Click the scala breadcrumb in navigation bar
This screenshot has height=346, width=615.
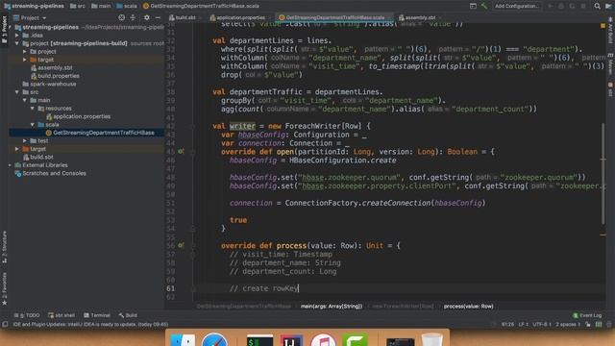(127, 6)
